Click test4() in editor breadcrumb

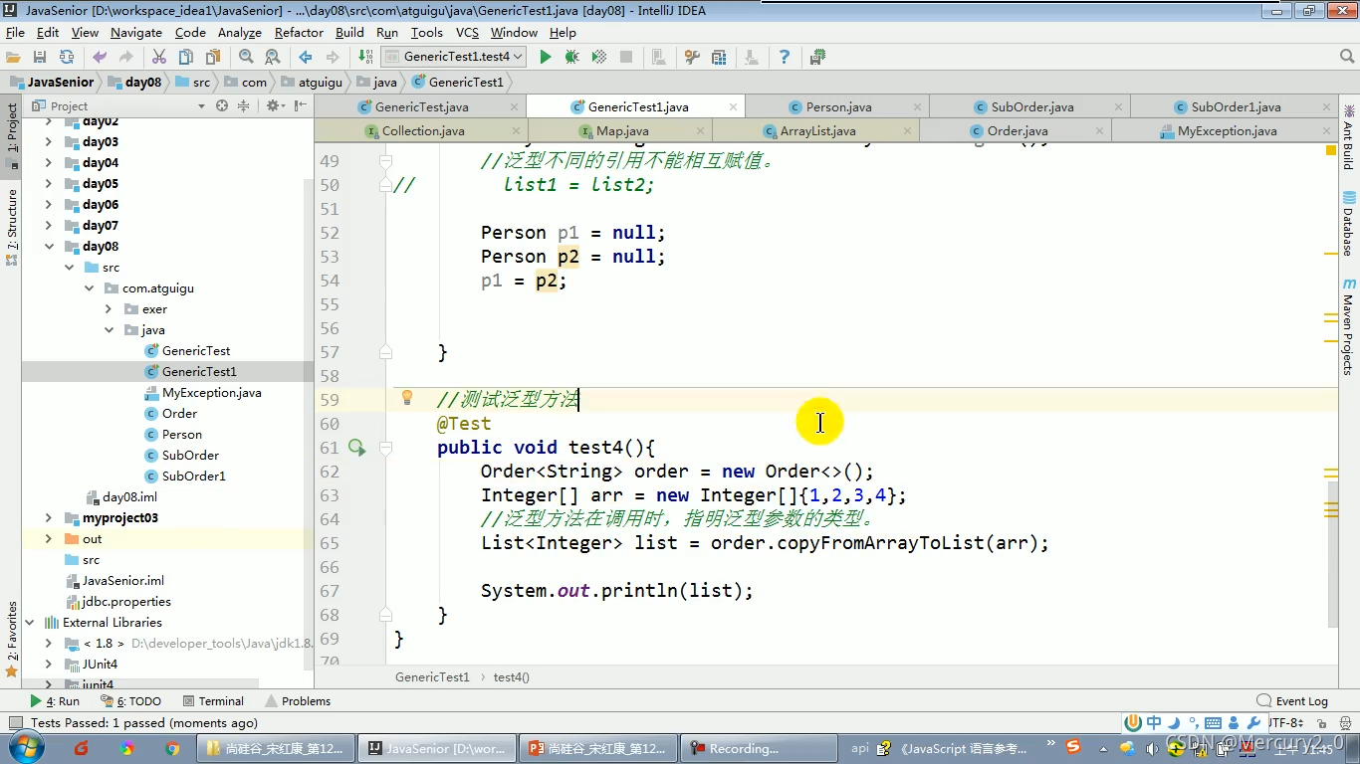pos(512,677)
